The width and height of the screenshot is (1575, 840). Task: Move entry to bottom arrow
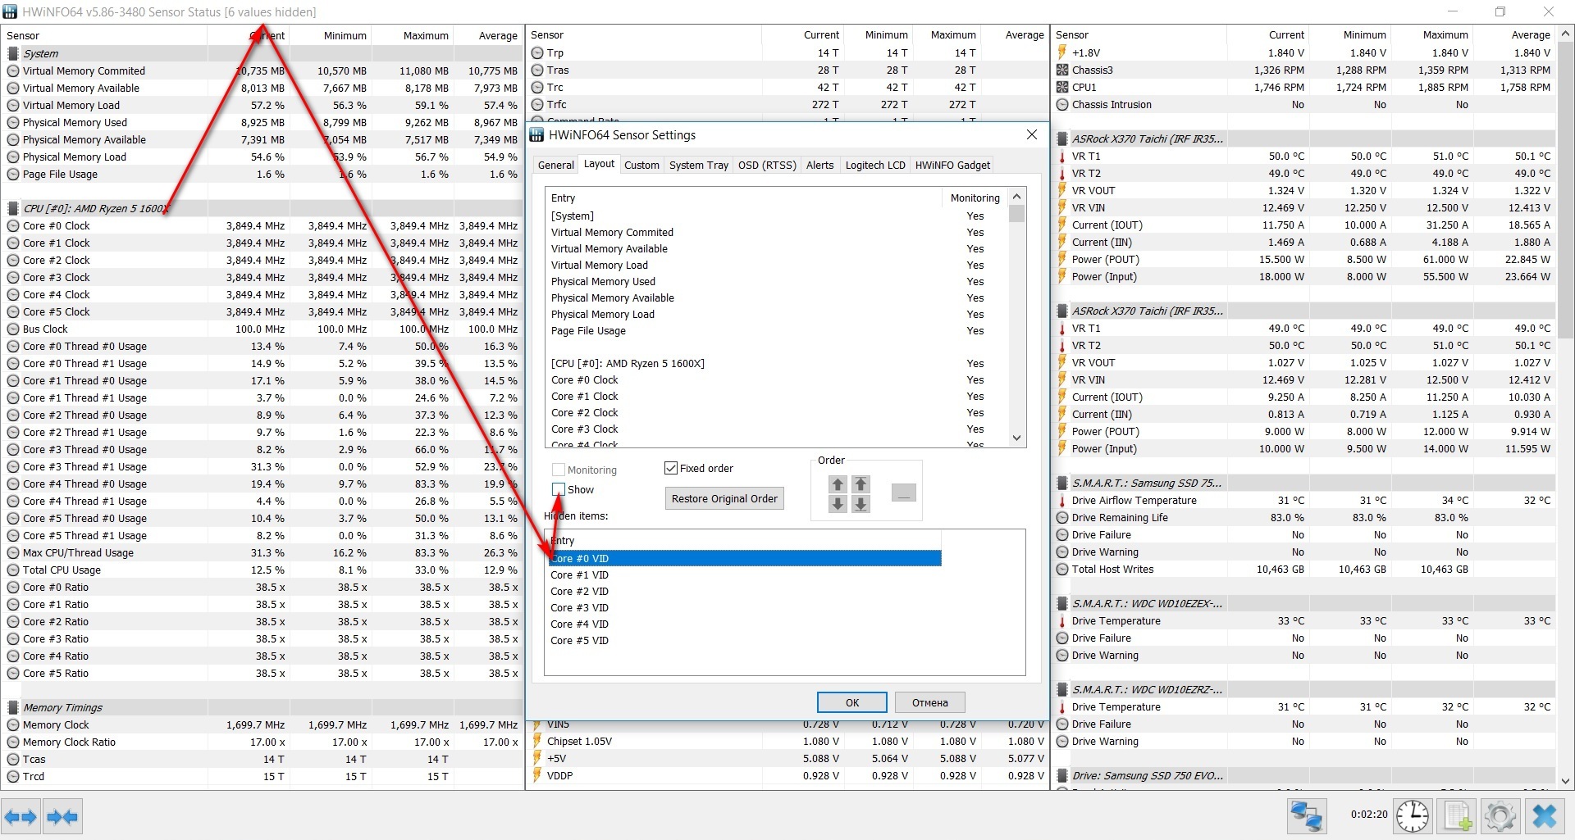coord(861,504)
